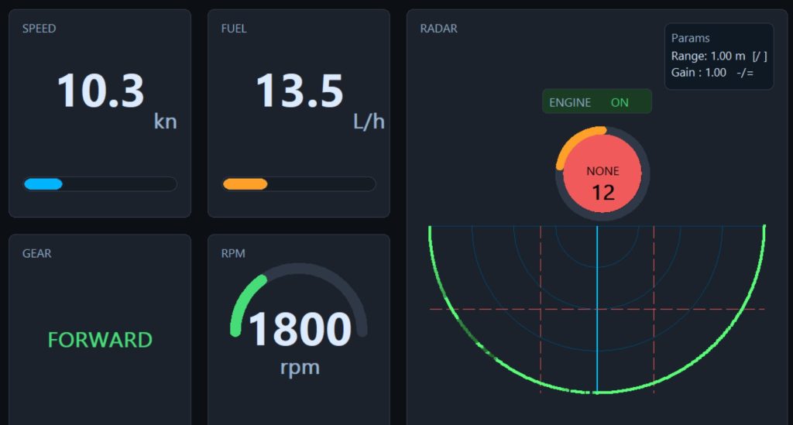Image resolution: width=793 pixels, height=425 pixels.
Task: Click the 1800 RPM value
Action: [x=299, y=329]
